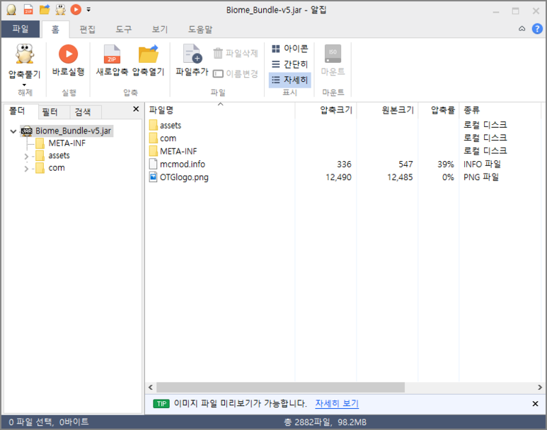Viewport: 547px width, 430px height.
Task: Click the 새로압축 ZIP icon
Action: 112,54
